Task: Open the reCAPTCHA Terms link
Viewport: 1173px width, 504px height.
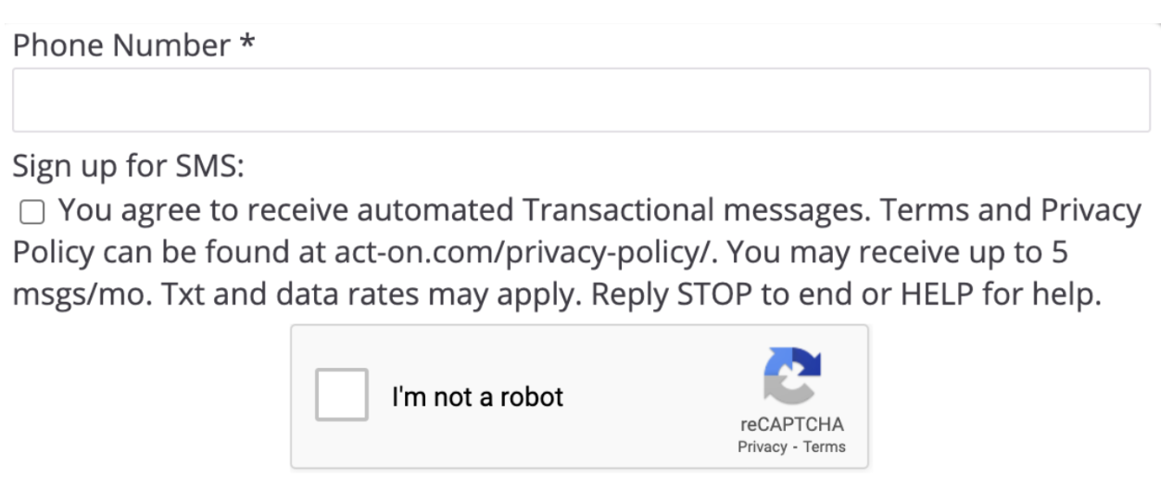Action: [x=825, y=447]
